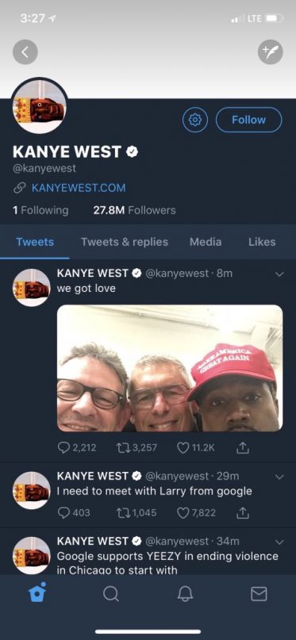View the 27.8M Followers list
296x640 pixels.
point(134,210)
